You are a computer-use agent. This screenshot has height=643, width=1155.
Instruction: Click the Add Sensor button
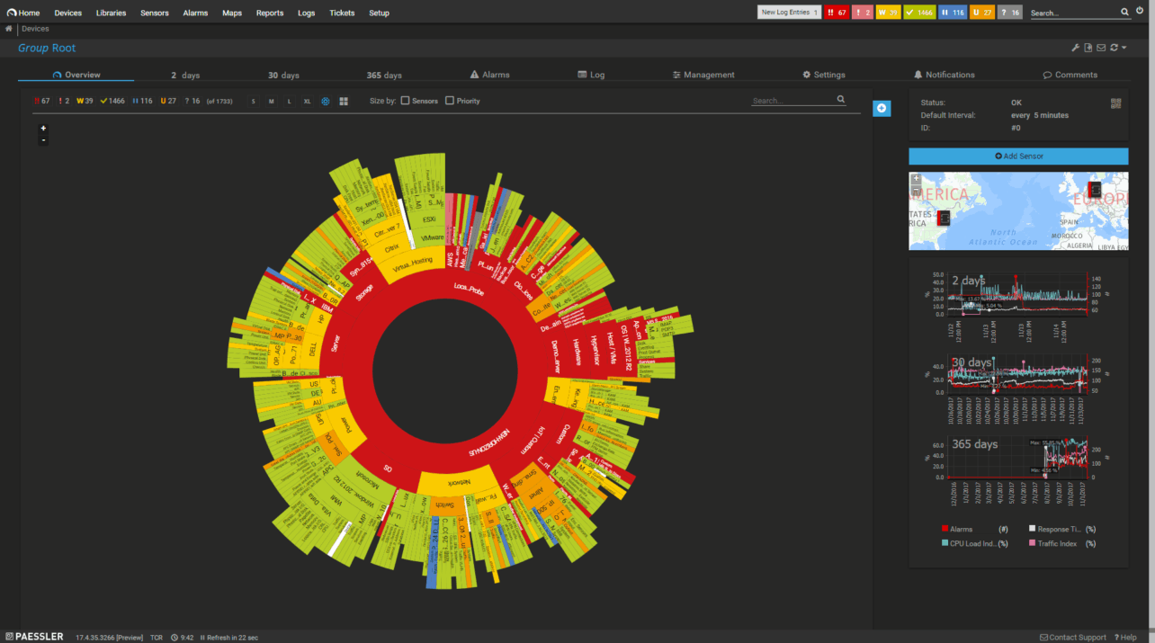click(1017, 156)
